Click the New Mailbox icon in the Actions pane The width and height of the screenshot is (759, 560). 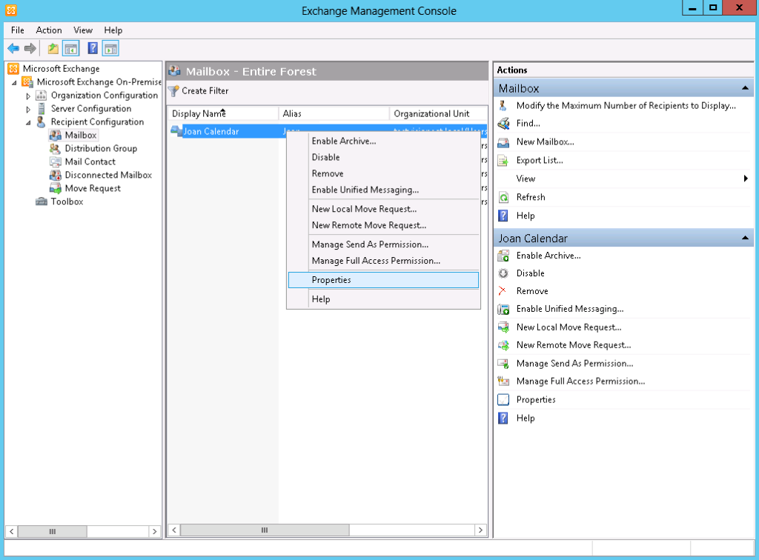[x=504, y=141]
